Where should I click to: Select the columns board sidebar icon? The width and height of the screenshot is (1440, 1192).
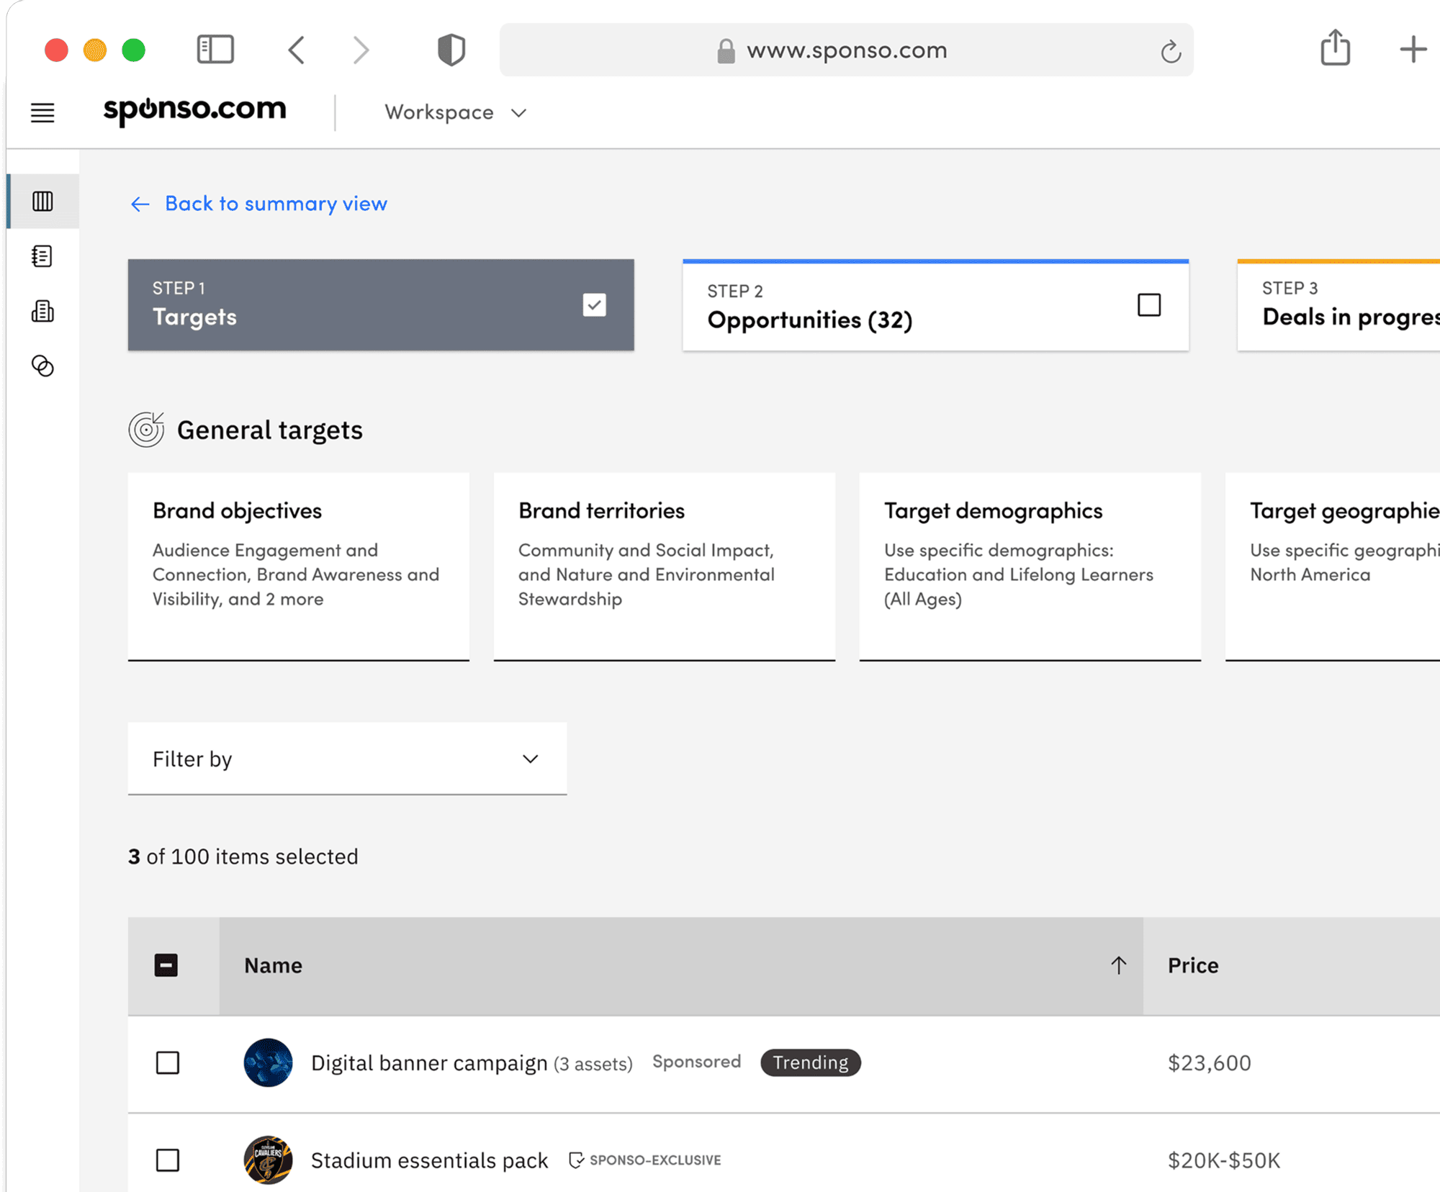click(42, 202)
